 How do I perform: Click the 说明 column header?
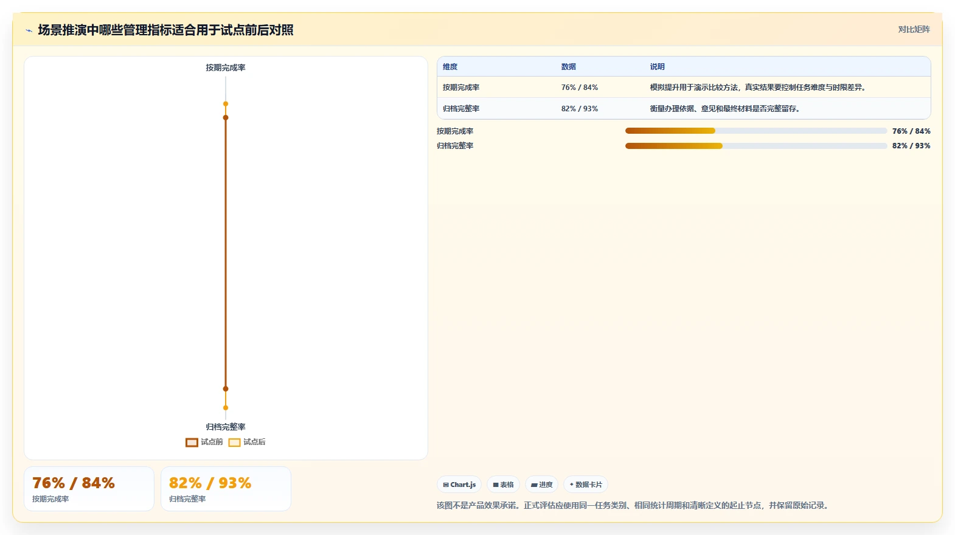tap(658, 67)
